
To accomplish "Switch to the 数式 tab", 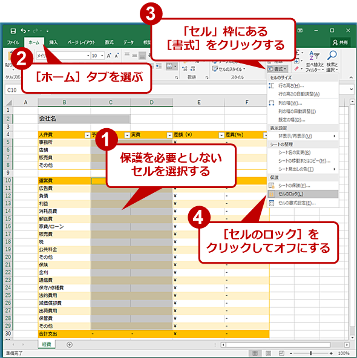I will pyautogui.click(x=109, y=42).
